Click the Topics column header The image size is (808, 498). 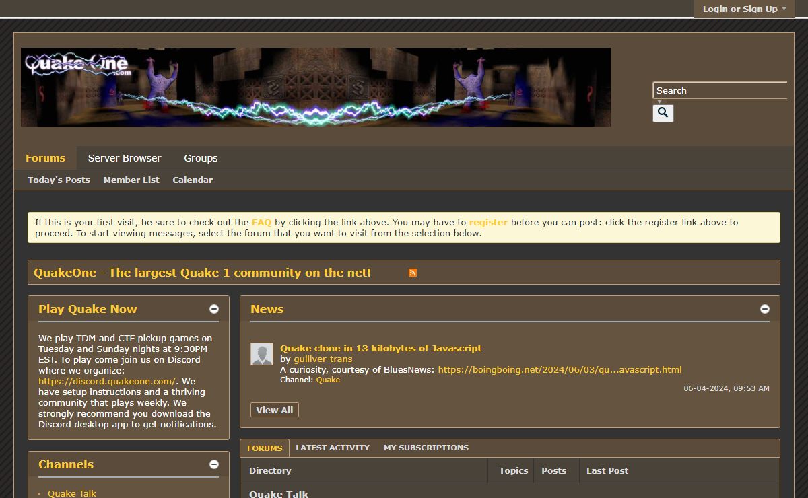[513, 470]
